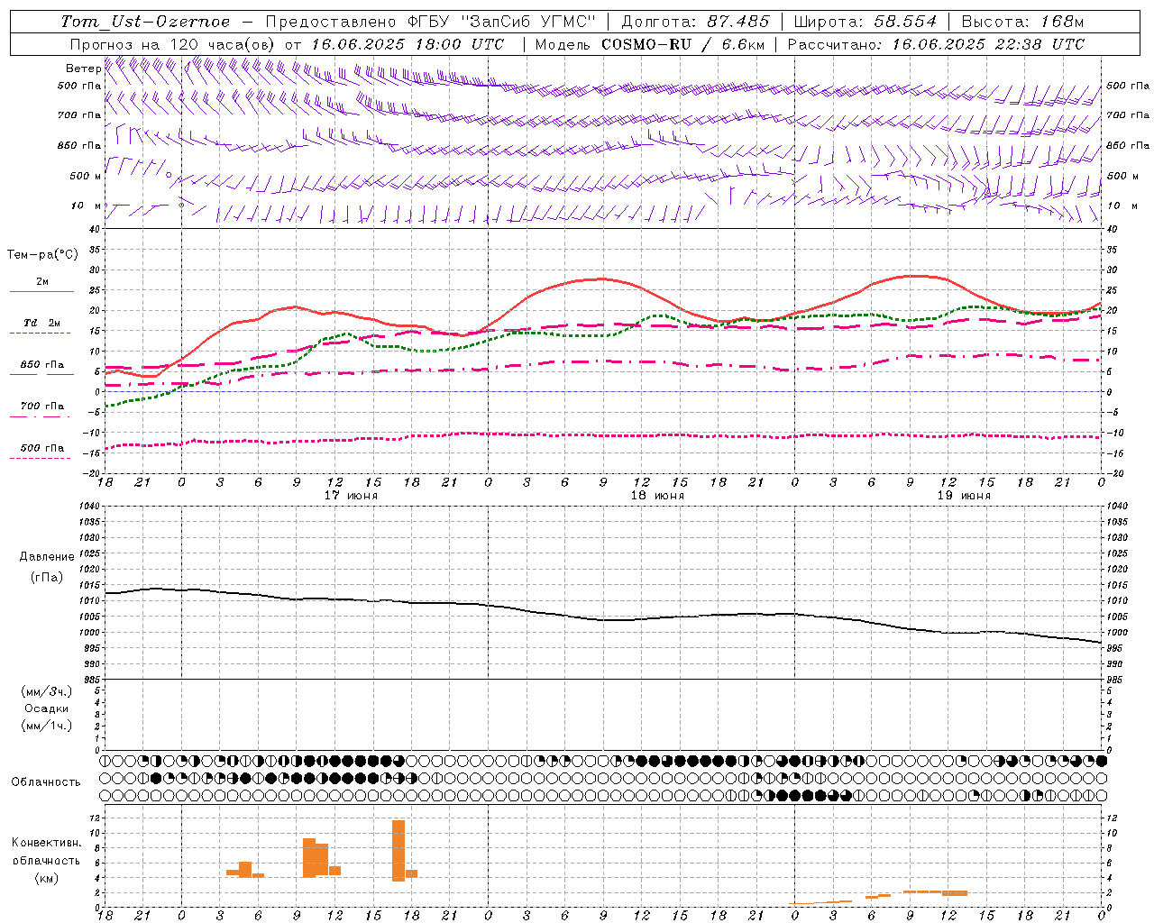The height and width of the screenshot is (923, 1154).
Task: Click the 2м temperature legend entry
Action: click(42, 282)
